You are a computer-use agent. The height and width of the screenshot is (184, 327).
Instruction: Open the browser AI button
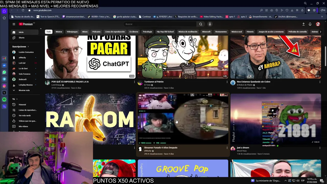323,10
